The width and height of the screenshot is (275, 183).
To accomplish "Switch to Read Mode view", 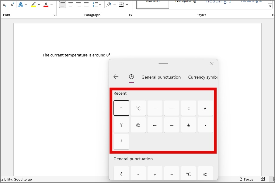I will (x=263, y=179).
